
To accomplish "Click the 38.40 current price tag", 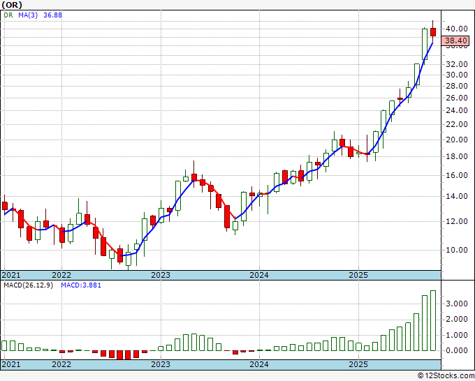I will pos(455,40).
